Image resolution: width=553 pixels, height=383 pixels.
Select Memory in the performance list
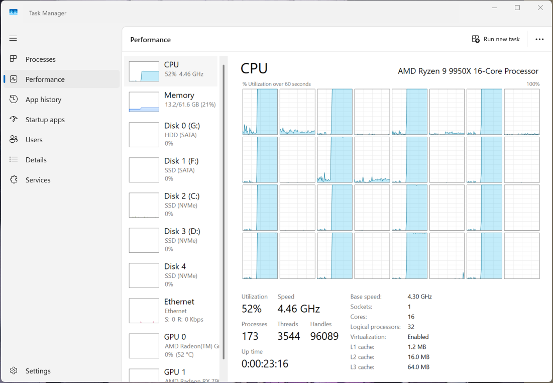pos(171,100)
